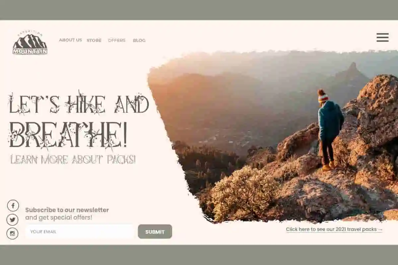Follow the 2021 travel packs link
The image size is (398, 265).
tap(334, 229)
